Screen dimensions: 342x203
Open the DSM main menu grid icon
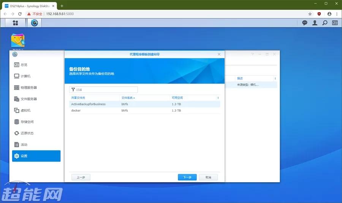pyautogui.click(x=15, y=23)
